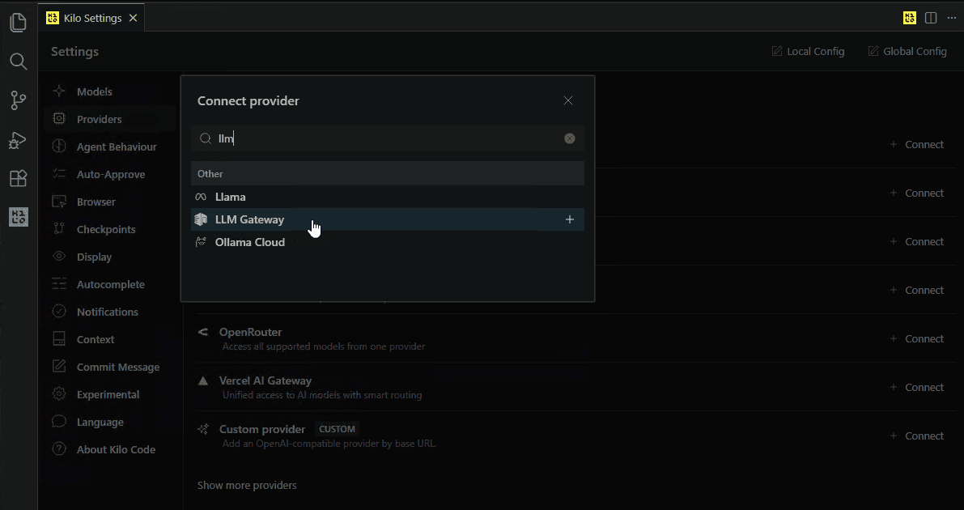Open Source Control in activity bar
Screen dimensions: 964x510
19,100
